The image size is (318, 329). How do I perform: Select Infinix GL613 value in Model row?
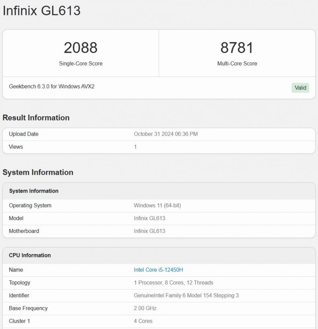tap(149, 218)
